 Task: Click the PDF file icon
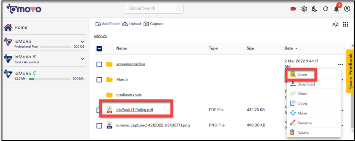click(x=110, y=110)
